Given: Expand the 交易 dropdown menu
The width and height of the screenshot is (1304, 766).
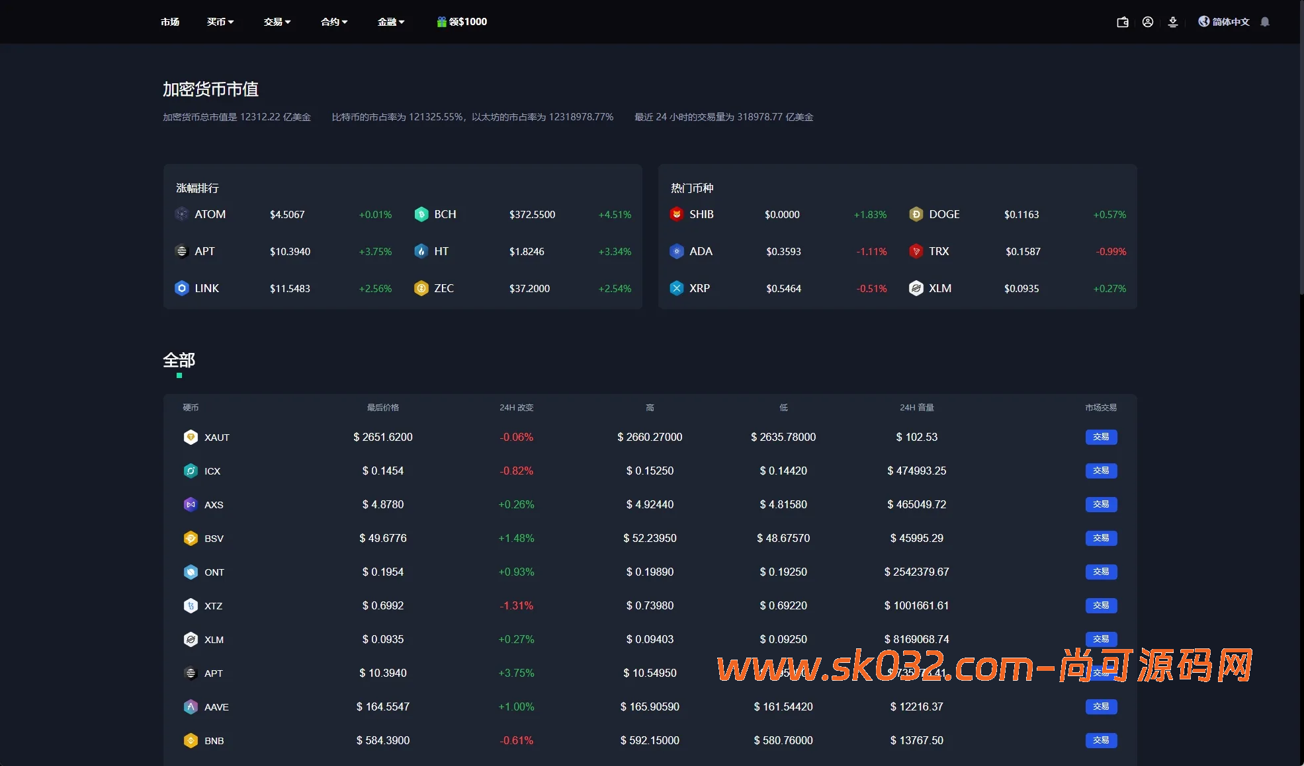Looking at the screenshot, I should pyautogui.click(x=277, y=22).
